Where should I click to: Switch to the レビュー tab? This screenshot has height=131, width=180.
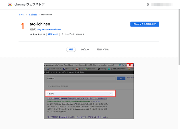click(x=85, y=50)
